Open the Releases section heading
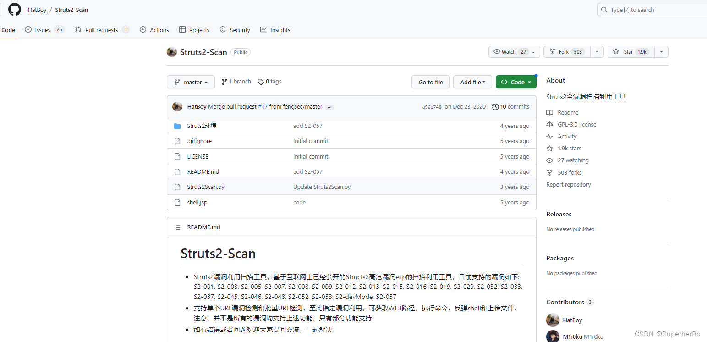The height and width of the screenshot is (342, 707). pyautogui.click(x=559, y=215)
